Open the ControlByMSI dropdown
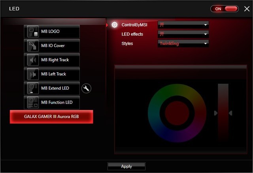 coord(183,25)
